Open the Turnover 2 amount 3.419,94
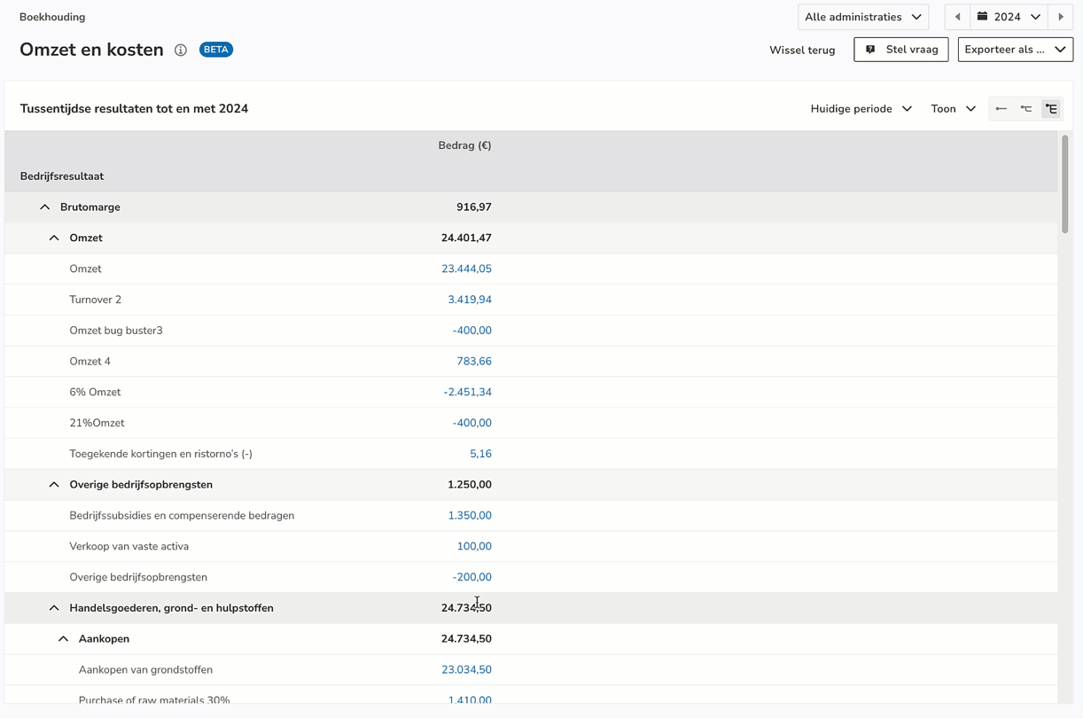Image resolution: width=1083 pixels, height=718 pixels. (469, 300)
